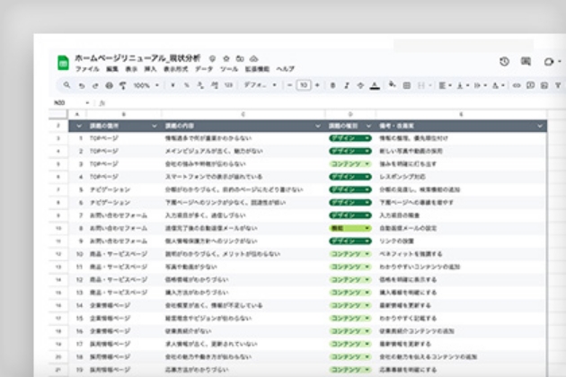Open the name box dropdown arrow
566x377 pixels.
coord(87,103)
